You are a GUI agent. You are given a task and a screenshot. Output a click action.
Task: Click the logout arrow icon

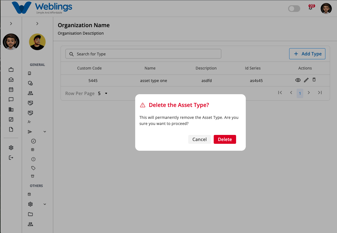pos(11,158)
